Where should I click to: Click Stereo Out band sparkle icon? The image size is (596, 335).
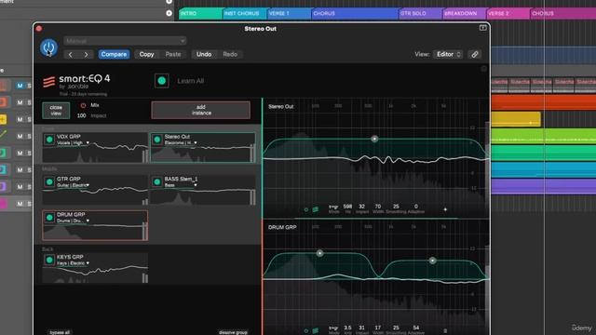(445, 209)
